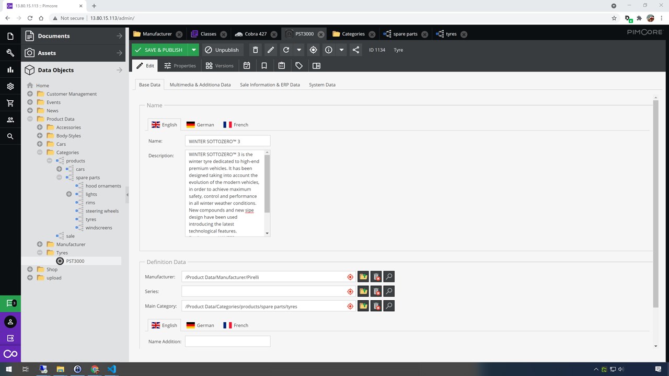The height and width of the screenshot is (376, 669).
Task: Open the scheduling calendar tab icon
Action: pos(247,66)
